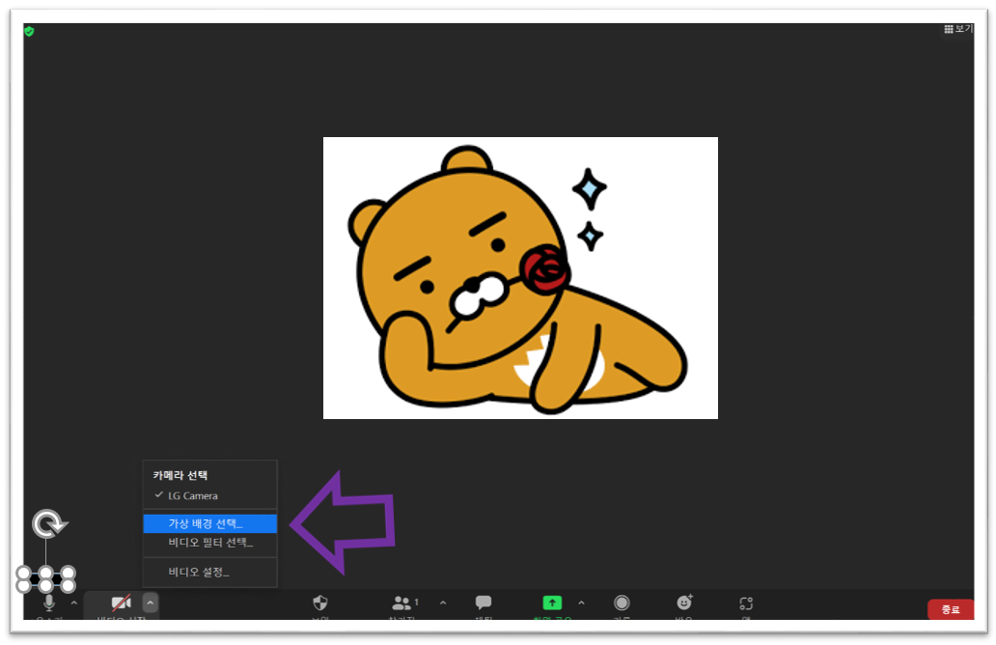This screenshot has height=645, width=996.
Task: Click the green encryption shield icon
Action: click(29, 31)
